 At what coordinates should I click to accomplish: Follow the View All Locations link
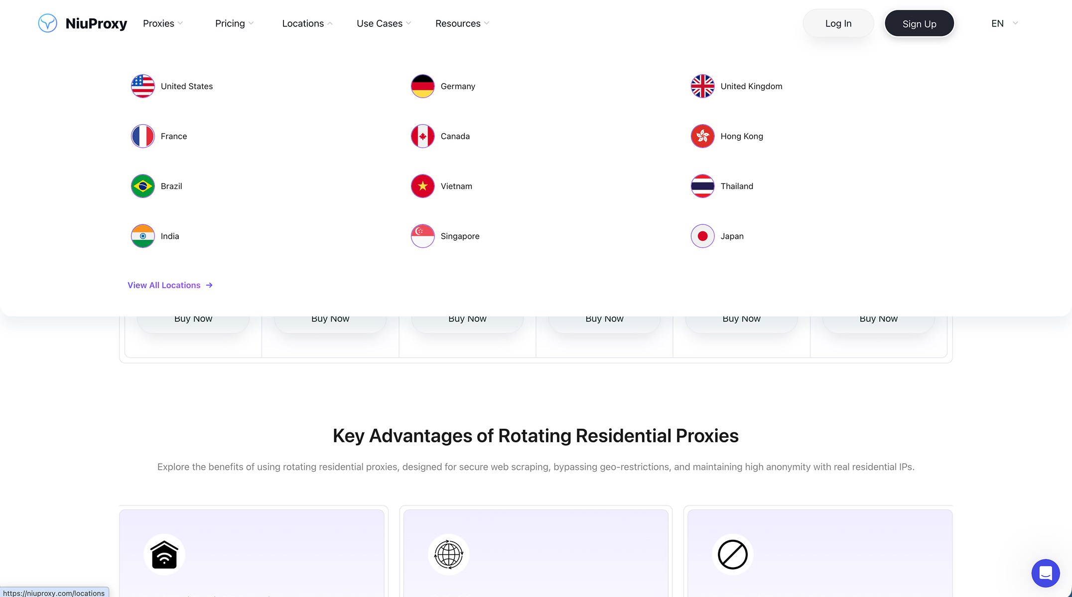click(x=170, y=285)
